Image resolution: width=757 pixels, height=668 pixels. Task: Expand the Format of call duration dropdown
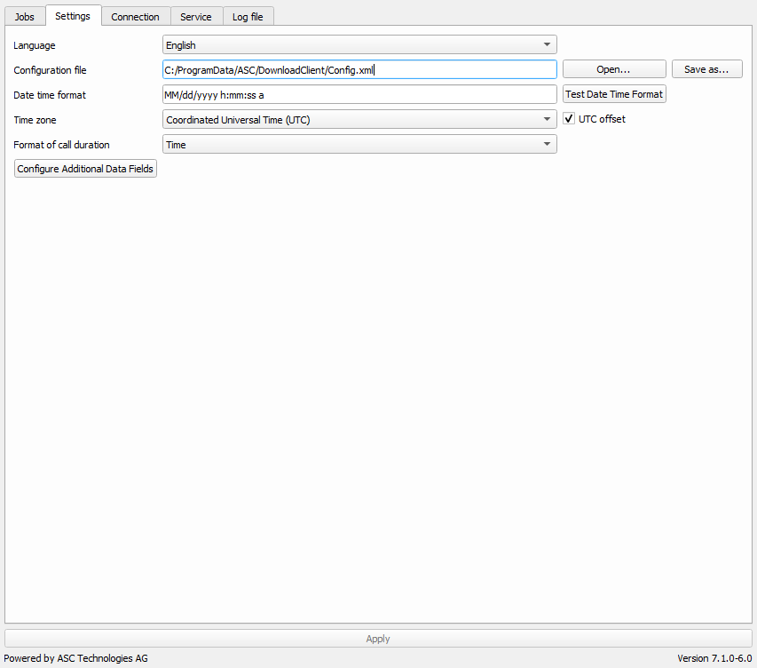359,145
